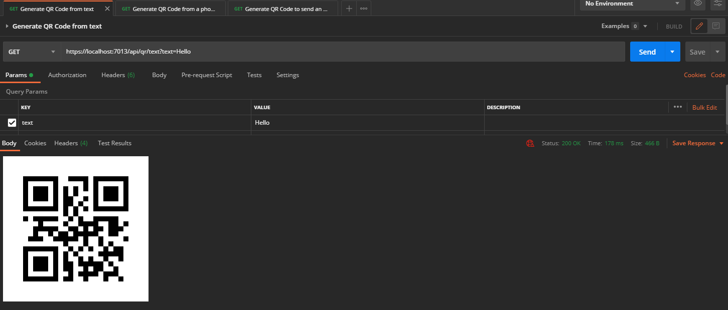Expand Send button dropdown arrow
The image size is (728, 310).
[672, 52]
